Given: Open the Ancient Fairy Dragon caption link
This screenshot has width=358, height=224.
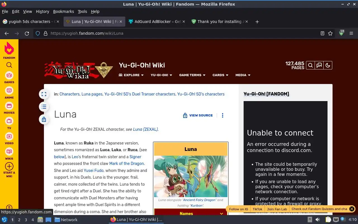Looking at the screenshot, I should (x=199, y=200).
